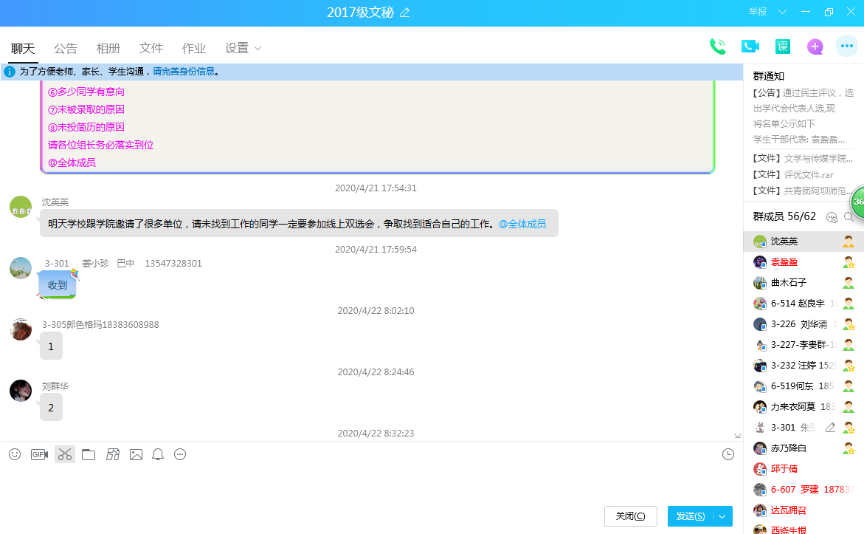Open the send button options arrow

(x=722, y=516)
